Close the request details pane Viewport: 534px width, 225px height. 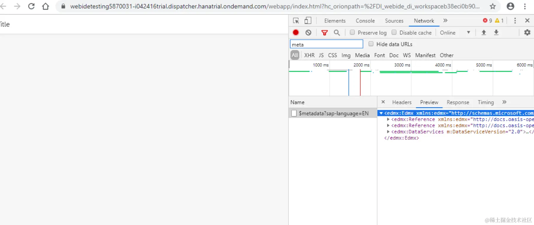click(x=383, y=102)
